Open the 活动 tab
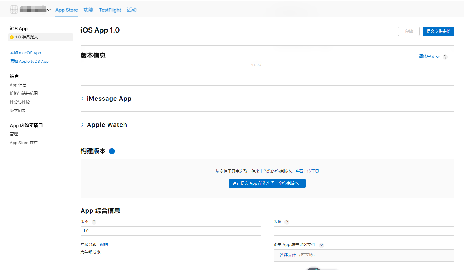This screenshot has width=464, height=270. tap(132, 10)
